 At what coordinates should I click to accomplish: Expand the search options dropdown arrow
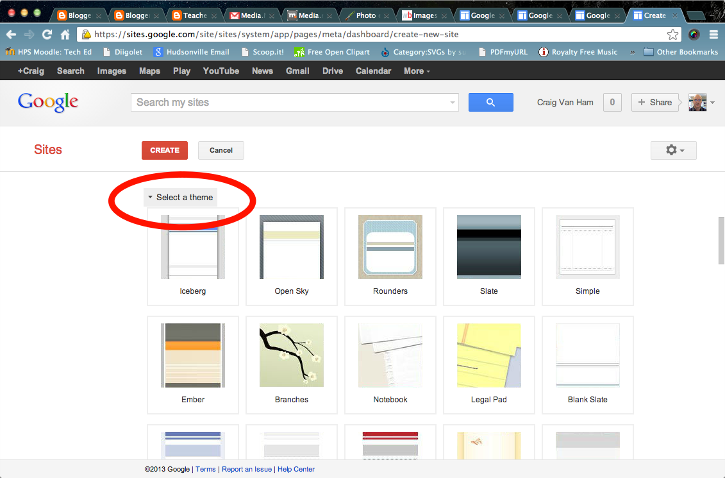[x=453, y=103]
